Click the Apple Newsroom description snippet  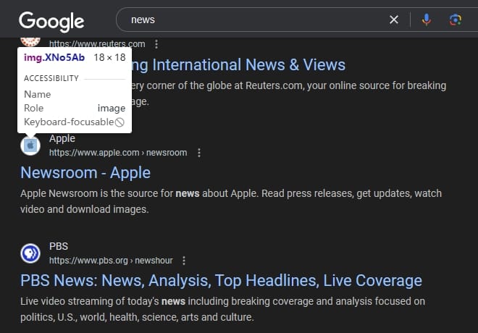[x=231, y=201]
